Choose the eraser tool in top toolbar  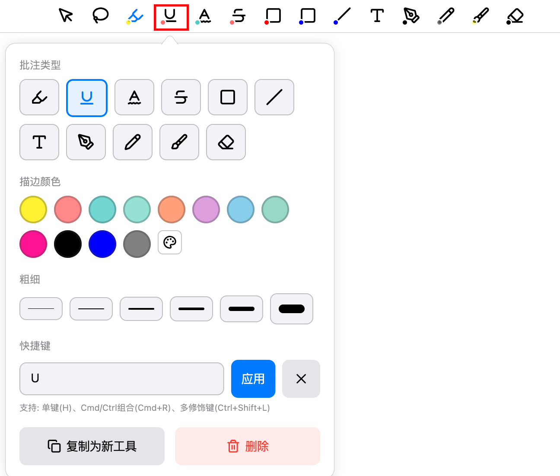(515, 16)
